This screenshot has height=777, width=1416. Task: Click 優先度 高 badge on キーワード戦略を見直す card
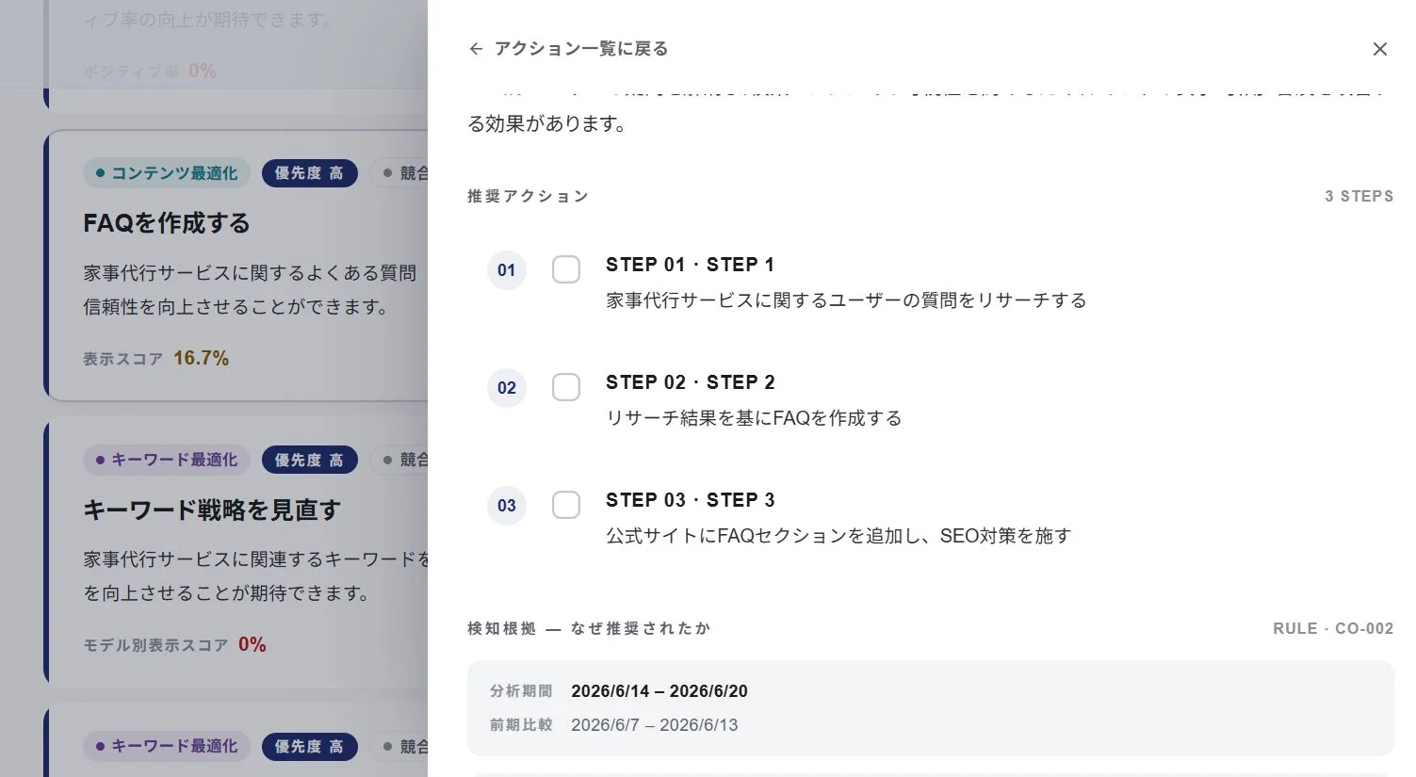[309, 460]
